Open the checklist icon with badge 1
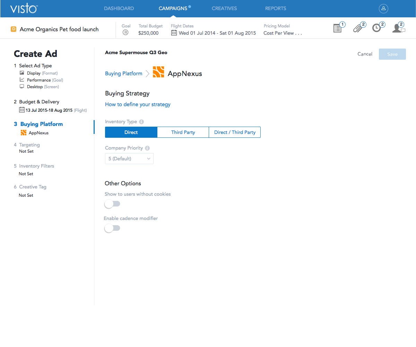The width and height of the screenshot is (416, 347). 338,28
